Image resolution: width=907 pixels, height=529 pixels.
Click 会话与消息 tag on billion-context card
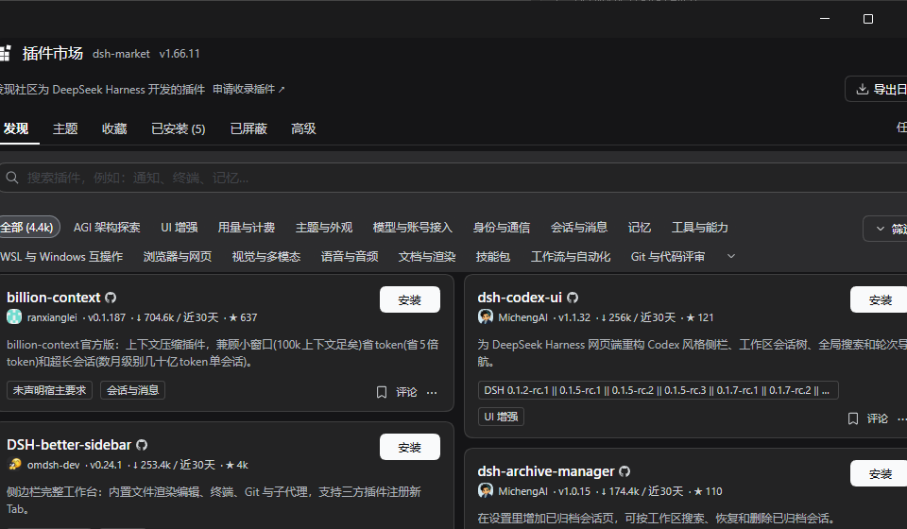tap(132, 390)
